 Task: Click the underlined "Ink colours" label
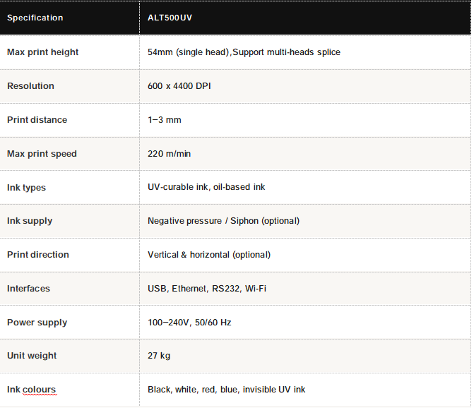[x=31, y=390]
